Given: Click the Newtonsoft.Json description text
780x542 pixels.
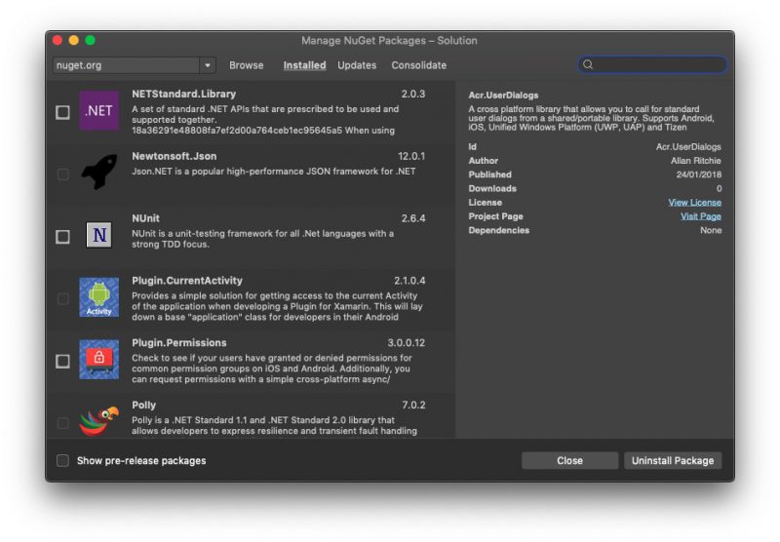Looking at the screenshot, I should click(x=274, y=171).
